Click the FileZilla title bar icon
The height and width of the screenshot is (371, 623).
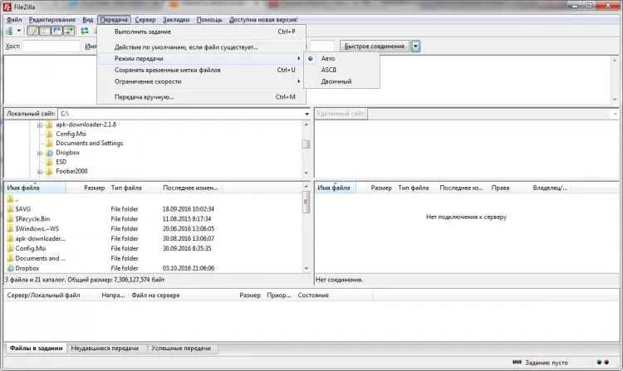7,7
